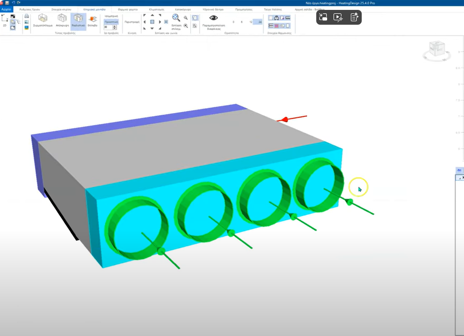Toggle fourth heating element icon in top row
The width and height of the screenshot is (464, 336).
coord(288,18)
